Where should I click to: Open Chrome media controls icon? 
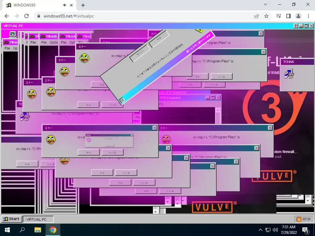pyautogui.click(x=278, y=16)
